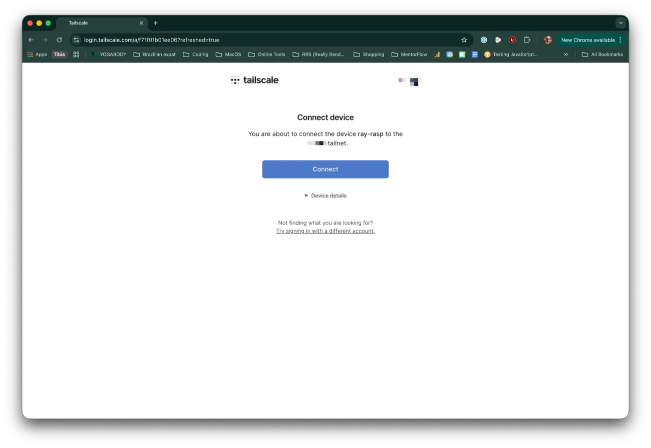651x448 pixels.
Task: Focus the address bar URL
Action: [x=152, y=40]
